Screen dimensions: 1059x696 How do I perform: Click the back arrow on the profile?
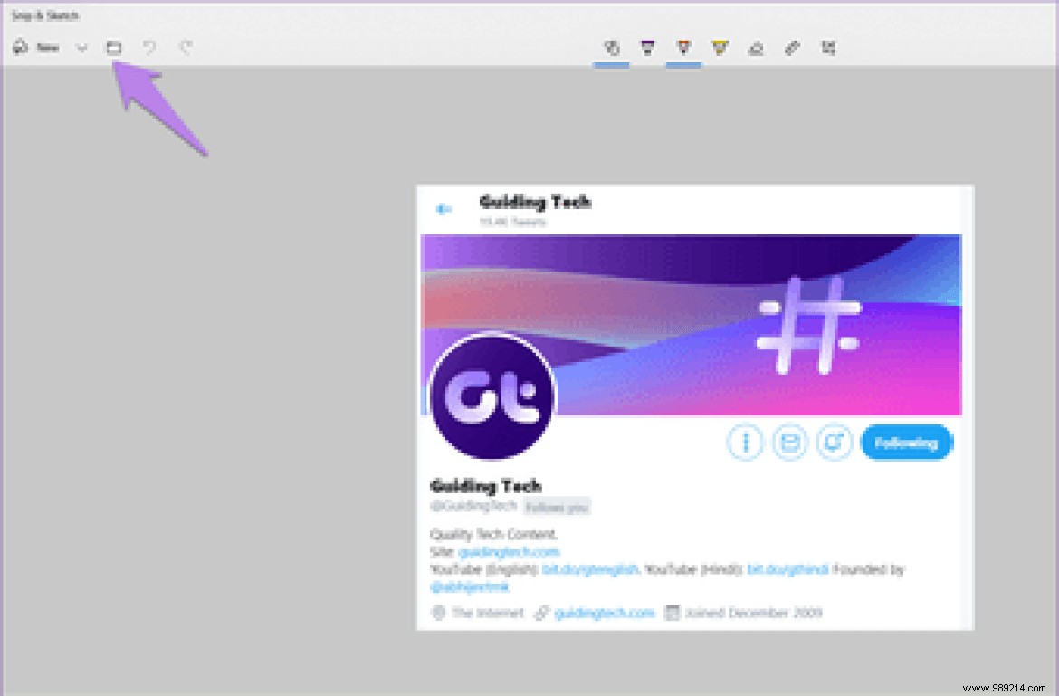pyautogui.click(x=443, y=208)
